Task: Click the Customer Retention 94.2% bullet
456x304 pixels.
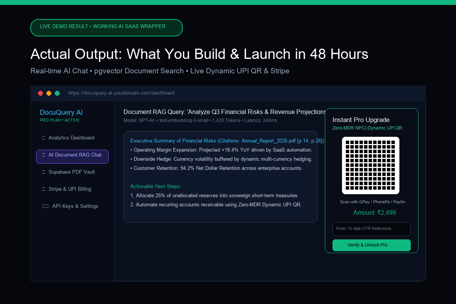Action: pos(217,168)
